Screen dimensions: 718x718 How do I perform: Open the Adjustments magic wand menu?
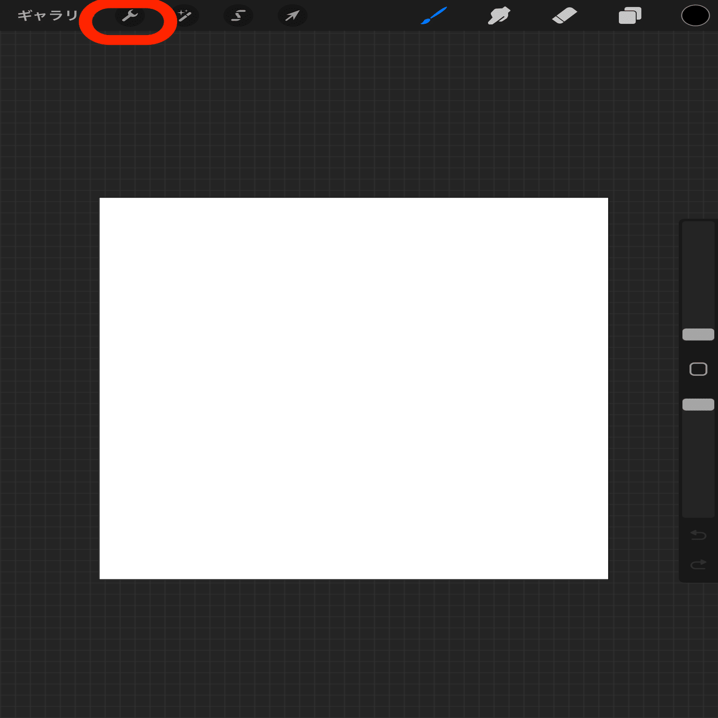tap(185, 15)
